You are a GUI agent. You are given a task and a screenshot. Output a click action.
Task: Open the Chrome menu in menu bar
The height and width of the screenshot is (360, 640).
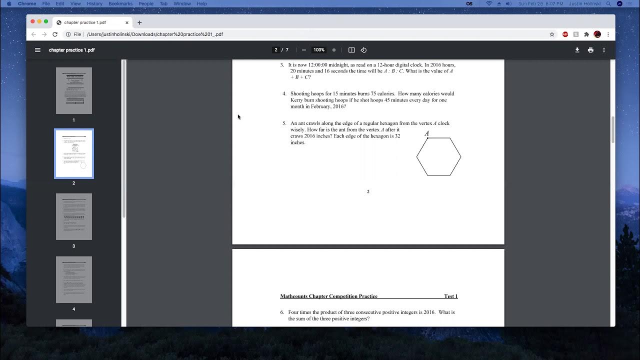(x=27, y=3)
